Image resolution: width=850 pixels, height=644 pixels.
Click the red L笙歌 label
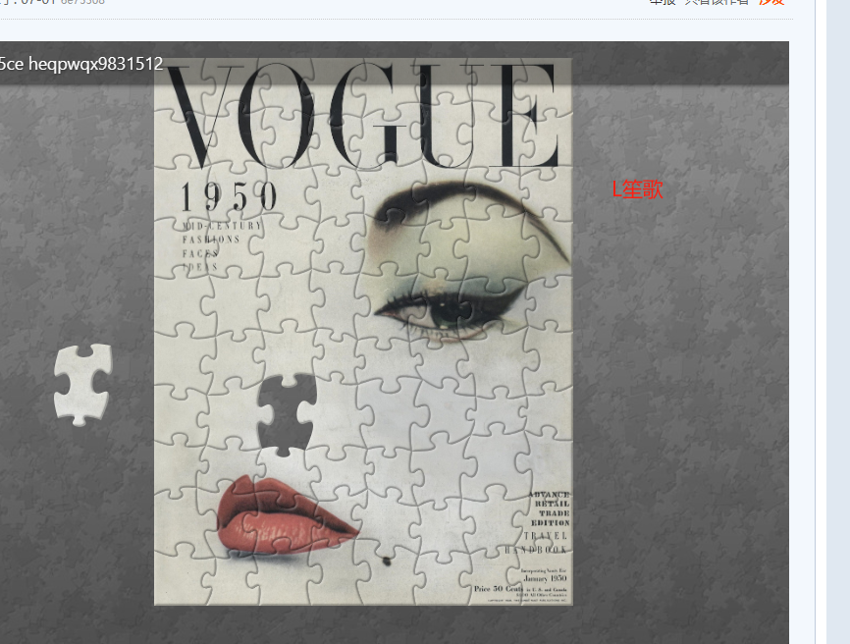pos(638,189)
